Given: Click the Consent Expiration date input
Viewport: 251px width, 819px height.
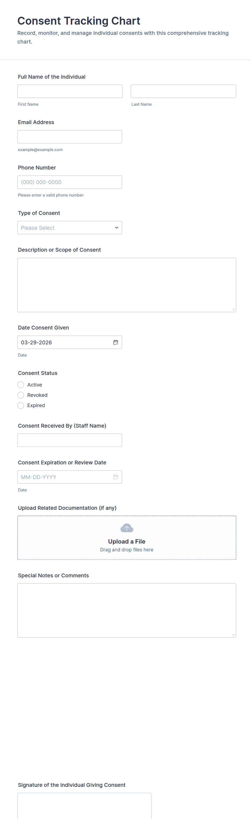Looking at the screenshot, I should tap(63, 477).
